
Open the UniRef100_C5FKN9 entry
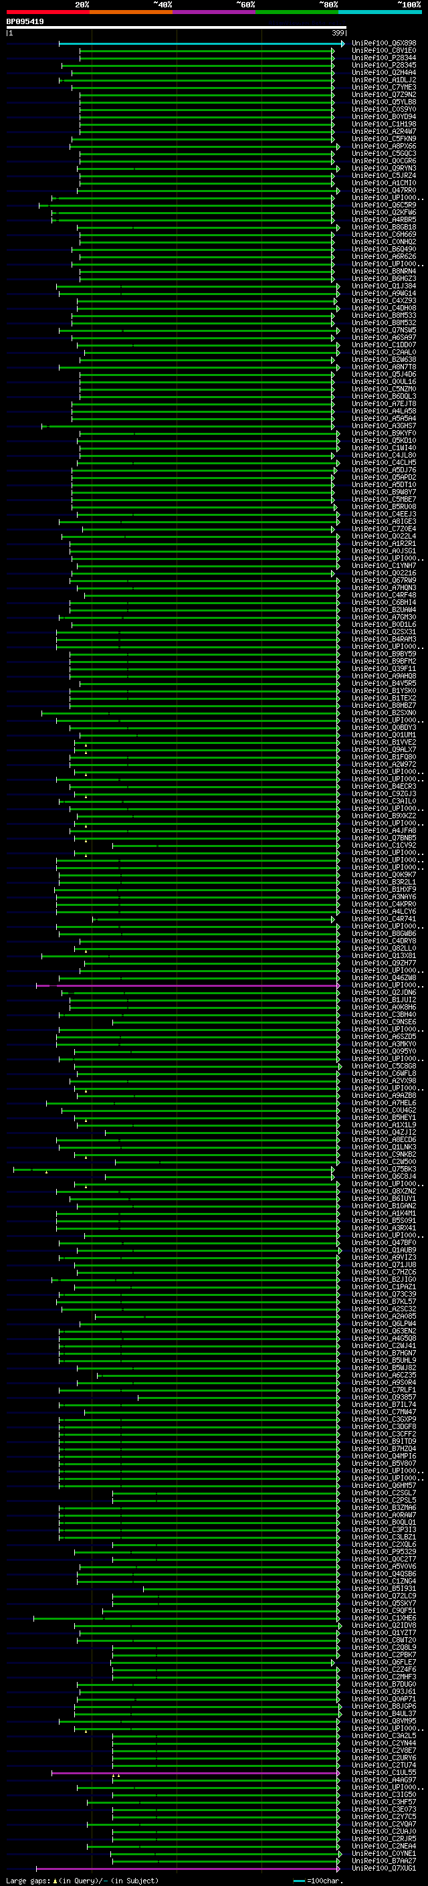384,138
